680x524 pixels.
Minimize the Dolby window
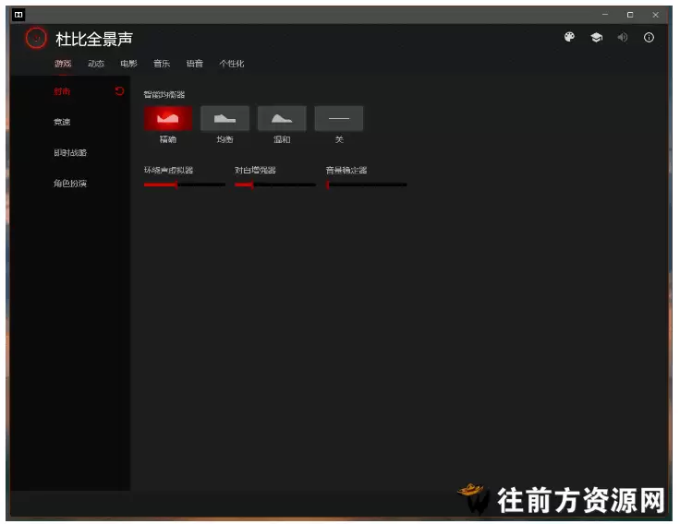[x=605, y=15]
